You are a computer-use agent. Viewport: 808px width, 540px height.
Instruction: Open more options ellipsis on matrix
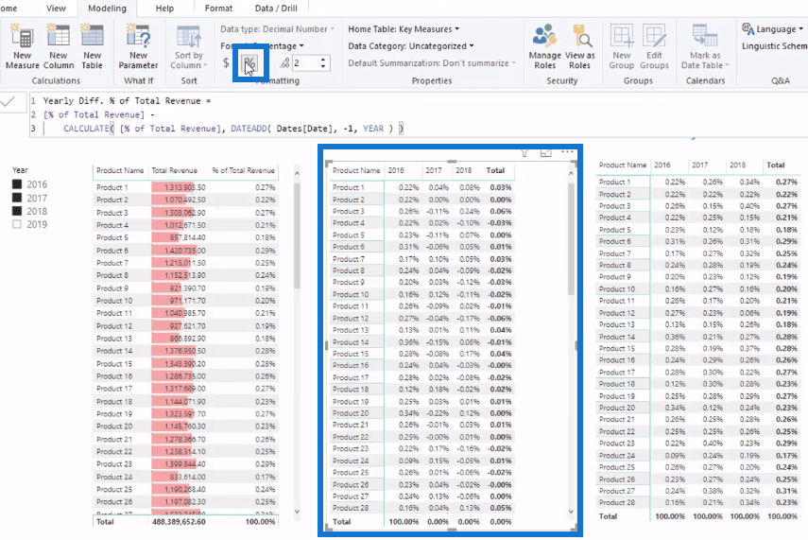coord(567,152)
